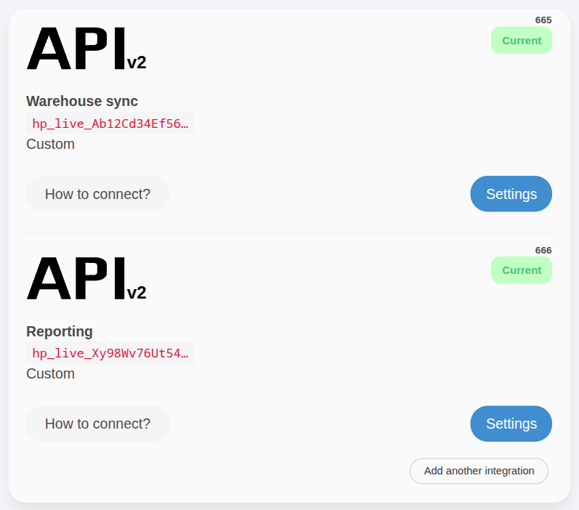
Task: Click the Current badge on integration 665
Action: tap(522, 40)
